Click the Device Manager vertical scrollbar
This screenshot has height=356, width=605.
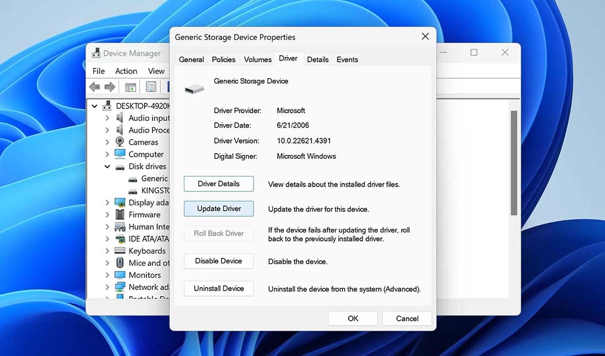[x=514, y=162]
